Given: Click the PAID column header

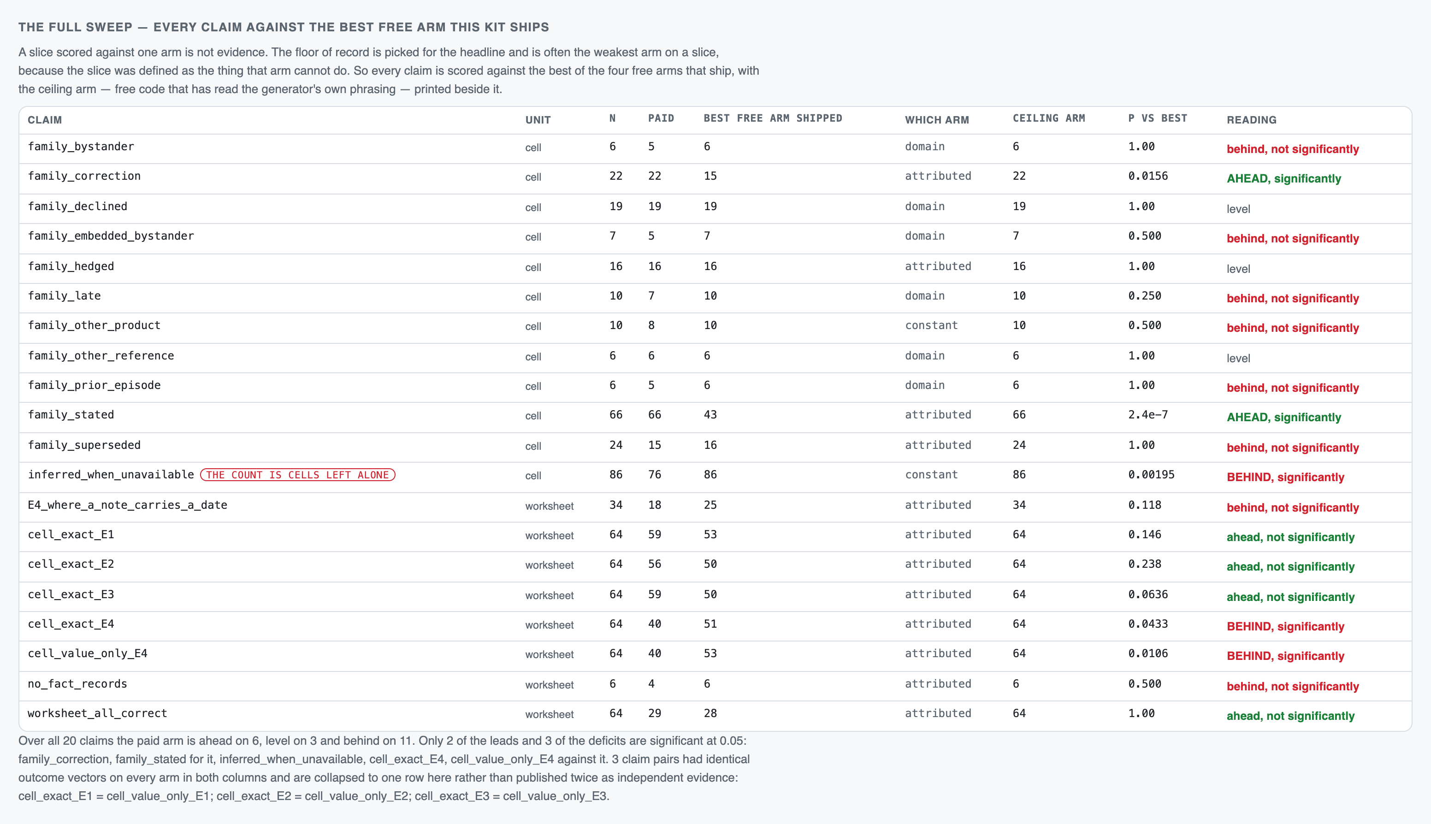Looking at the screenshot, I should point(661,118).
